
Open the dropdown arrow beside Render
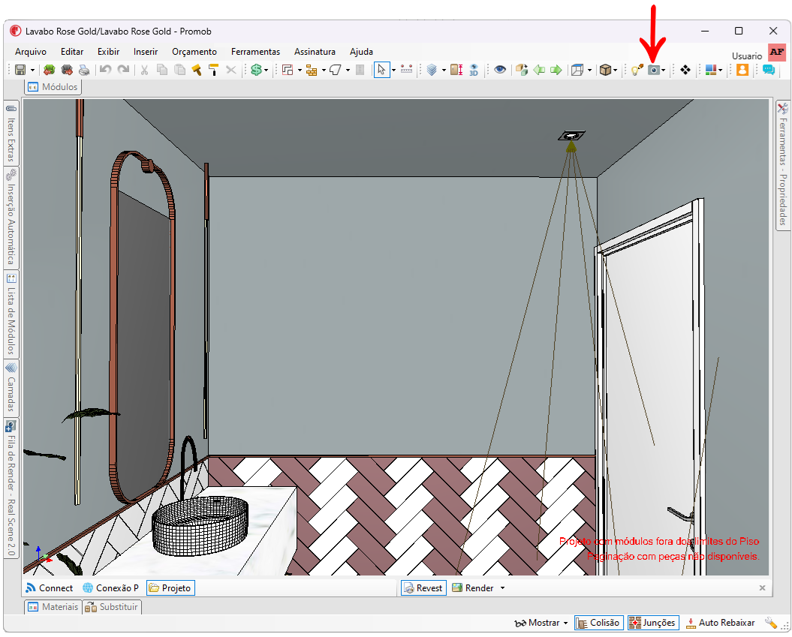[x=502, y=588]
